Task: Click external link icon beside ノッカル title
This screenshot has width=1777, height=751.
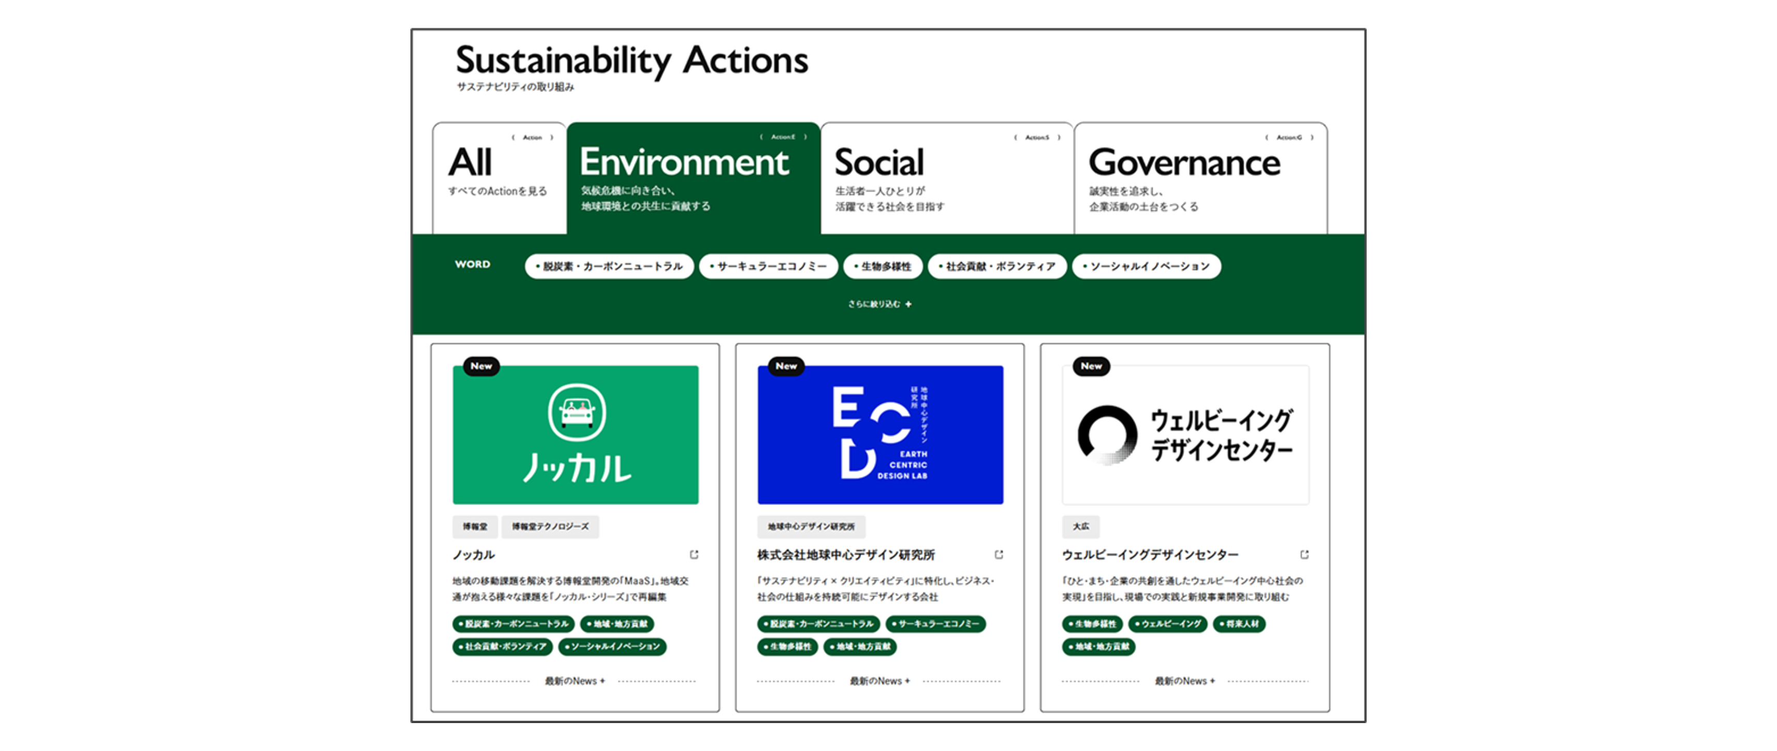Action: point(694,554)
